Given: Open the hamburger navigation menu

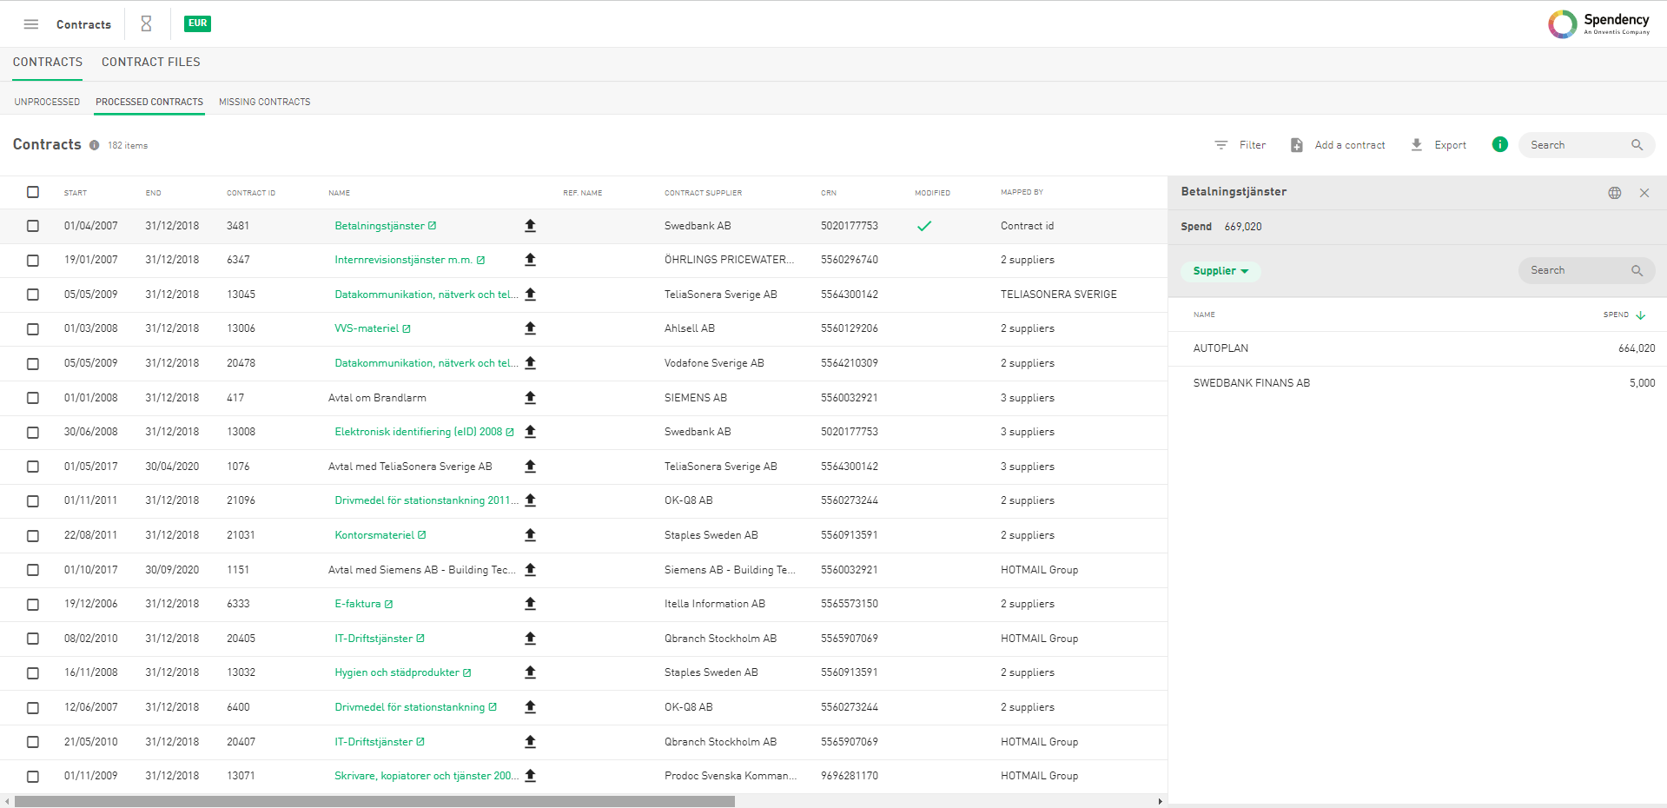Looking at the screenshot, I should coord(31,24).
